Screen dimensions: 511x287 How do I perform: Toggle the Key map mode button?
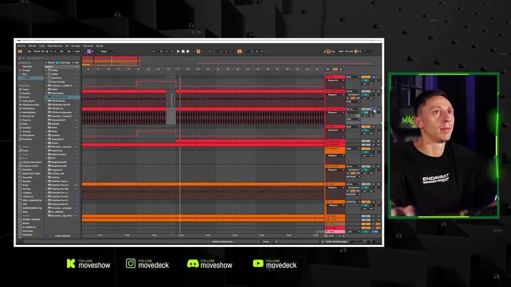click(x=334, y=51)
